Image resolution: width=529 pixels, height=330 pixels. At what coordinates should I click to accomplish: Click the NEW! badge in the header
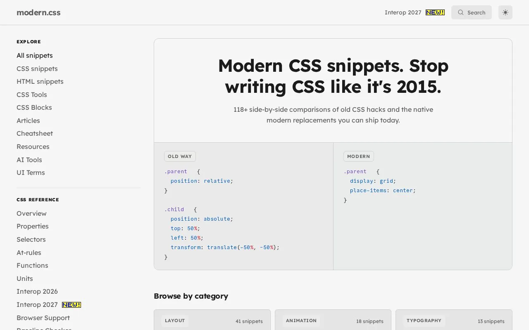(435, 12)
